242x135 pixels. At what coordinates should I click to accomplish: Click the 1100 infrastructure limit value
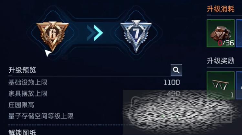pyautogui.click(x=172, y=82)
